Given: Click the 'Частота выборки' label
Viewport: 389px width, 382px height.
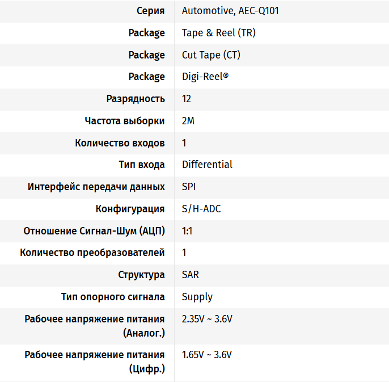Looking at the screenshot, I should 125,121.
